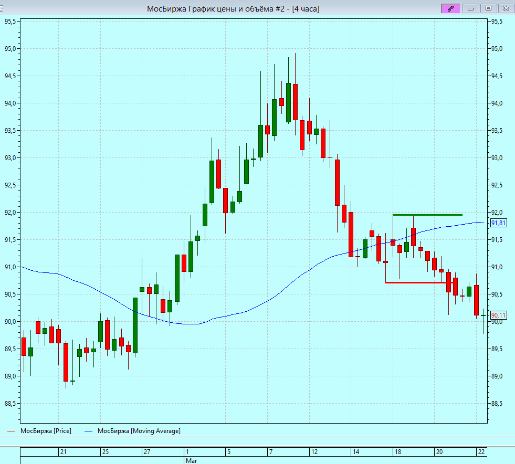Click date 1 on the time axis
Screen dimensions: 515x464
[x=187, y=452]
